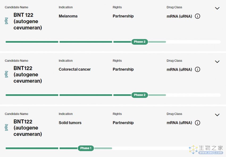Image resolution: width=226 pixels, height=157 pixels.
Task: Click DNA helix icon in Melanoma row
Action: click(x=6, y=21)
